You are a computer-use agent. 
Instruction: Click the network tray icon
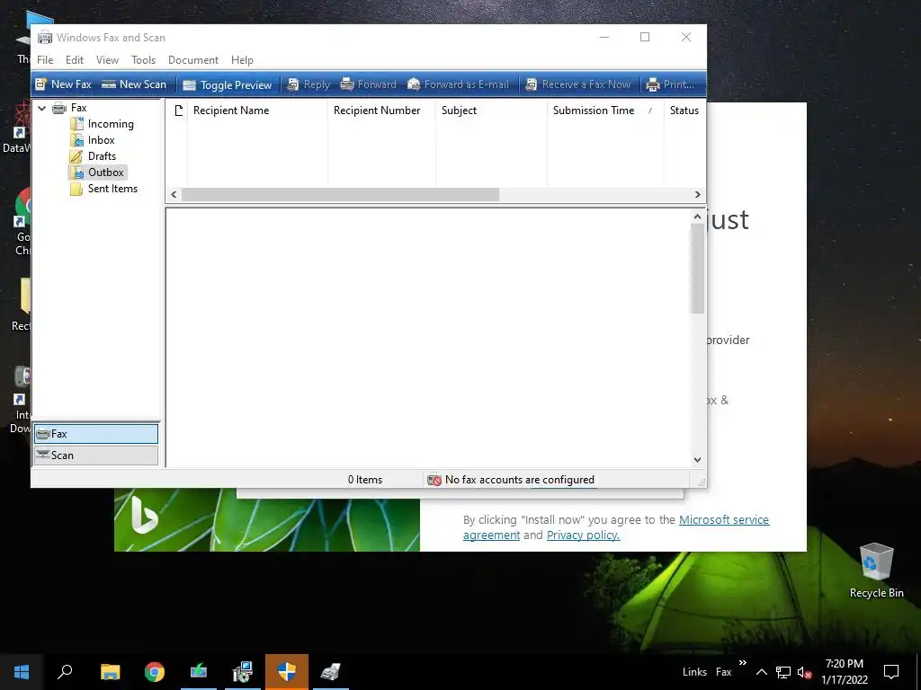pos(783,672)
